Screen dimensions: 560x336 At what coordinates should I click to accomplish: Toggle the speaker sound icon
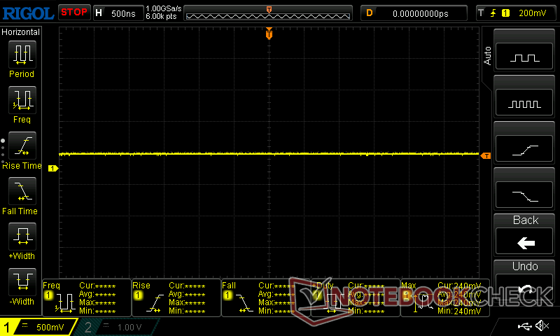[541, 326]
